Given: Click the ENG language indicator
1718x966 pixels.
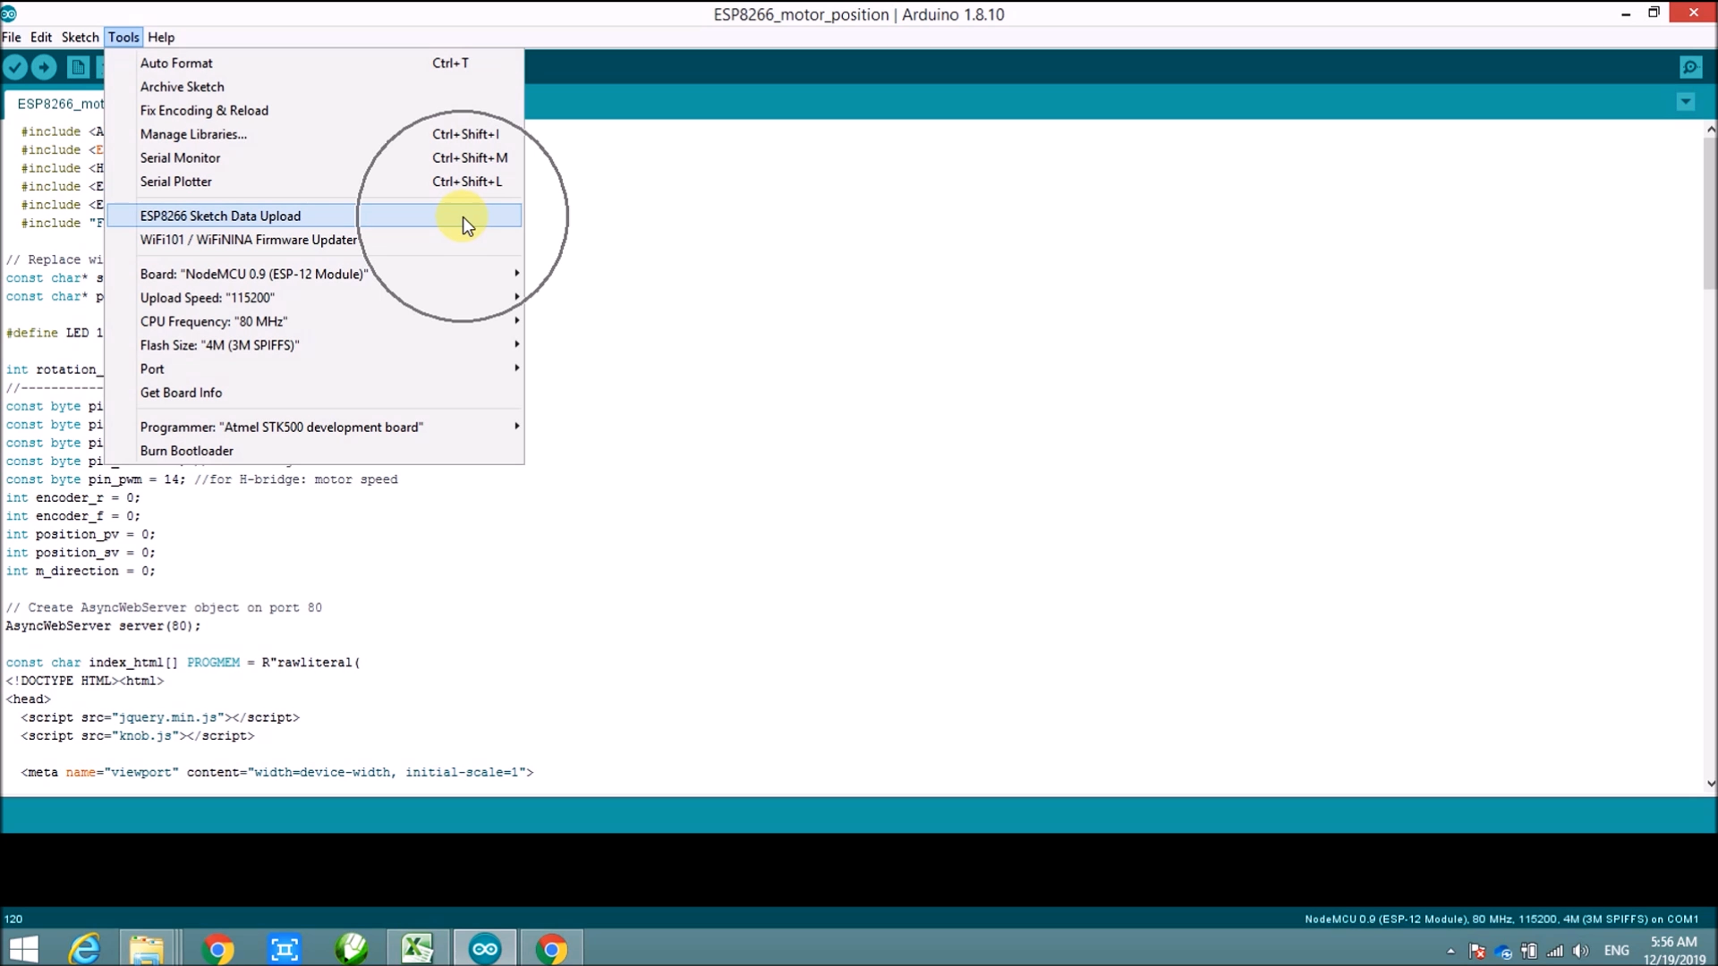Looking at the screenshot, I should click(1616, 951).
